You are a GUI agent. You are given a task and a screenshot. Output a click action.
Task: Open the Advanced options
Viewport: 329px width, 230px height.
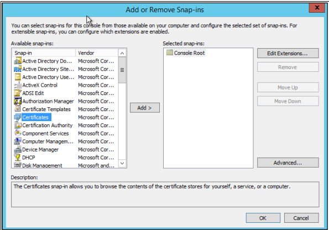tap(288, 163)
